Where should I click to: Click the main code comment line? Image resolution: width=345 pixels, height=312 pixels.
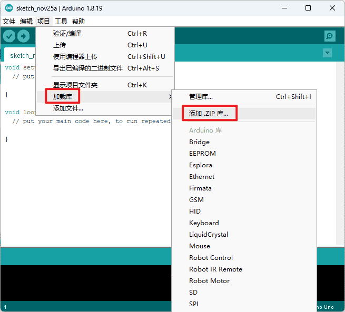point(91,122)
